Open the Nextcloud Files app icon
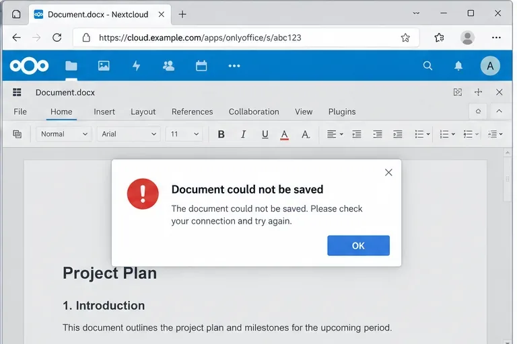Screen dimensions: 517x344 (71, 66)
